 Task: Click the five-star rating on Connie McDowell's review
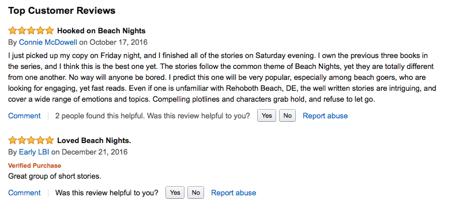(x=31, y=30)
